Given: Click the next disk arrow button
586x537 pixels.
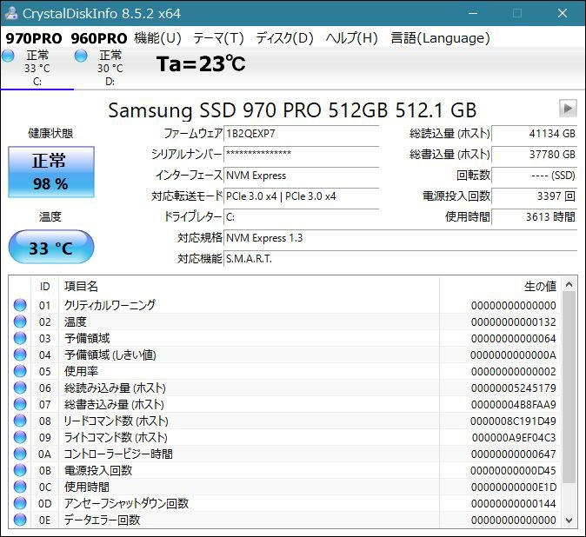Looking at the screenshot, I should pos(568,109).
